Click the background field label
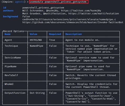 pos(11,16)
